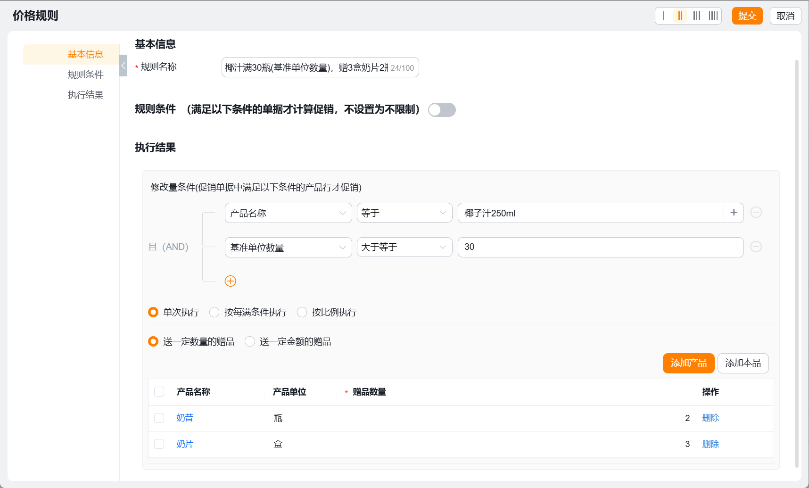The width and height of the screenshot is (809, 488).
Task: Click the 产品单位 column header
Action: 289,392
